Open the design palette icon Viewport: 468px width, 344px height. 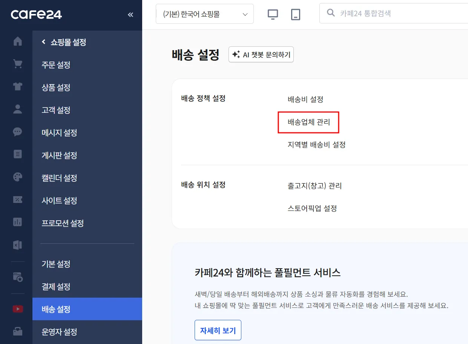[18, 177]
